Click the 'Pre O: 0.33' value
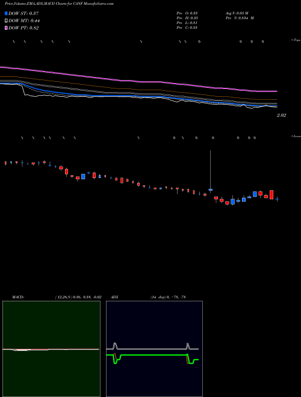The height and width of the screenshot is (397, 301). (x=187, y=13)
